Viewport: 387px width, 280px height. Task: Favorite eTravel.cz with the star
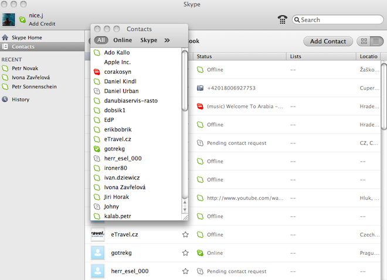click(185, 234)
